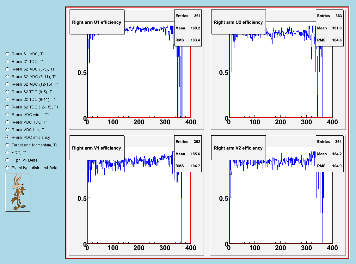This screenshot has height=264, width=356.
Task: Click the 0.5 y-axis label of U1 plot
Action: coord(82,73)
